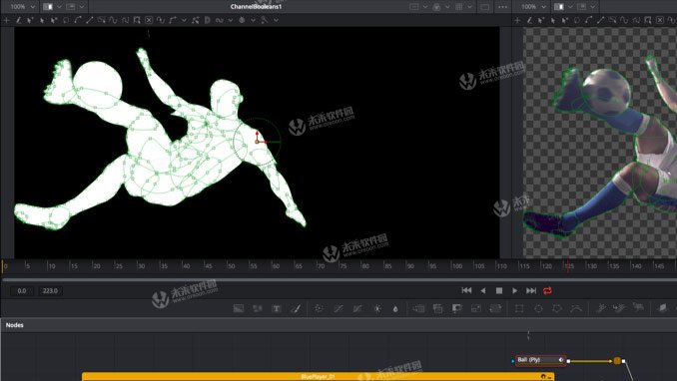Viewport: 677px width, 381px height.
Task: Add a Color Corrector node from toolbar
Action: point(320,308)
